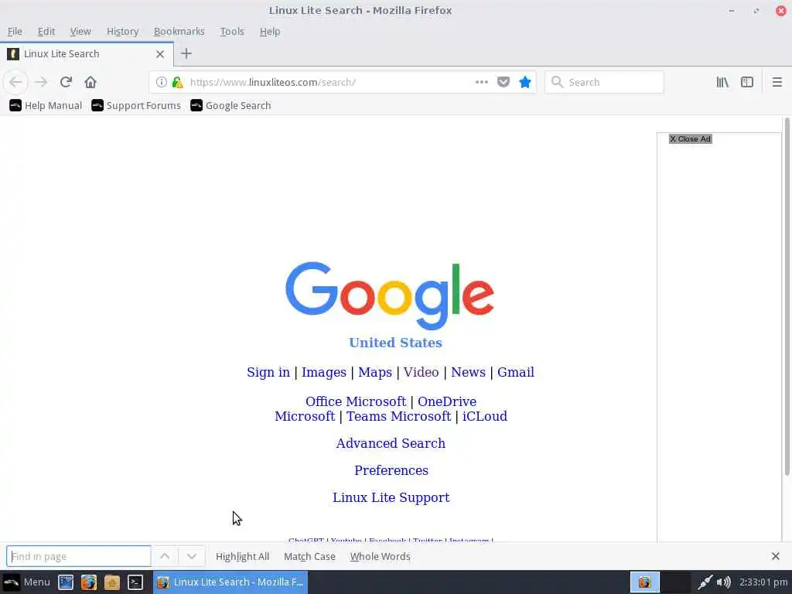The image size is (792, 594).
Task: Focus the Find in page field
Action: (x=79, y=556)
